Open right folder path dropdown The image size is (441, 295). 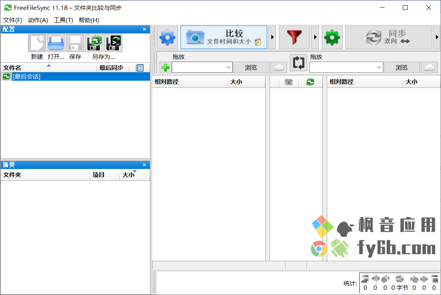(x=379, y=68)
